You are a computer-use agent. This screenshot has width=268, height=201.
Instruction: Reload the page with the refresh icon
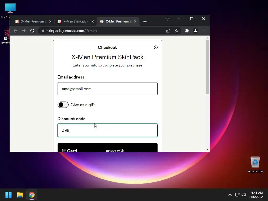point(32,31)
